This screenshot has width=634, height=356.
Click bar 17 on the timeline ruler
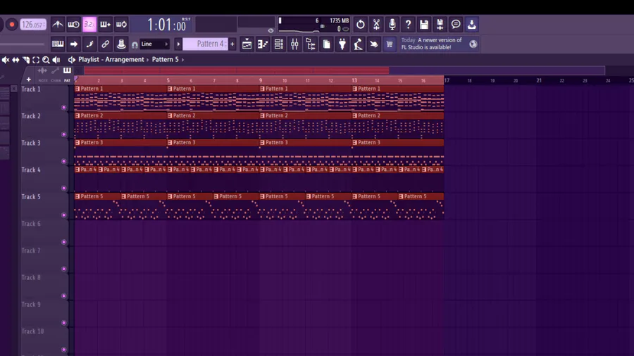click(x=447, y=80)
